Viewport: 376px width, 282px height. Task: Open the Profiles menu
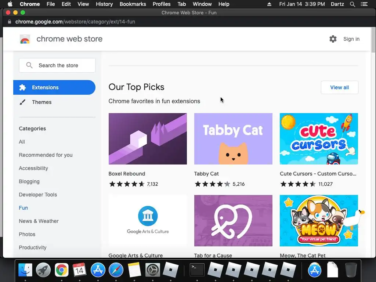click(162, 4)
